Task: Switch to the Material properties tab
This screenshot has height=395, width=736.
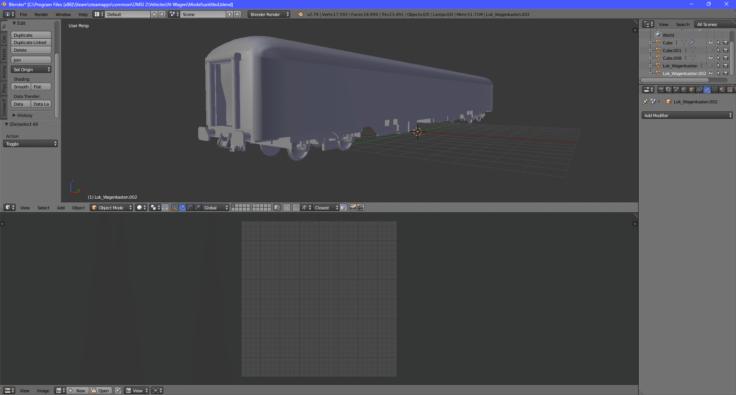Action: coord(722,90)
